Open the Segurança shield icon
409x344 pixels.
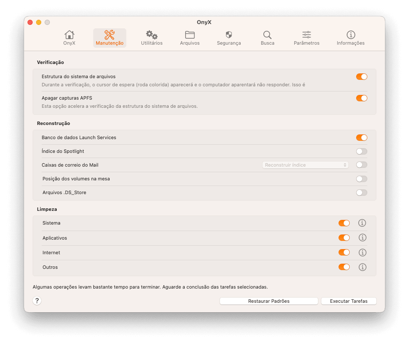pyautogui.click(x=229, y=36)
